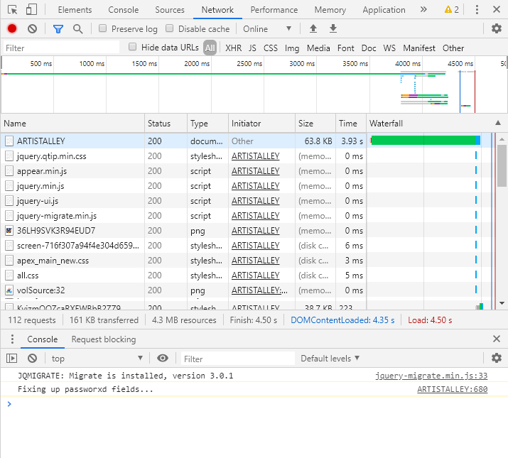The height and width of the screenshot is (458, 508).
Task: Open the Online throttling dropdown
Action: coord(267,29)
